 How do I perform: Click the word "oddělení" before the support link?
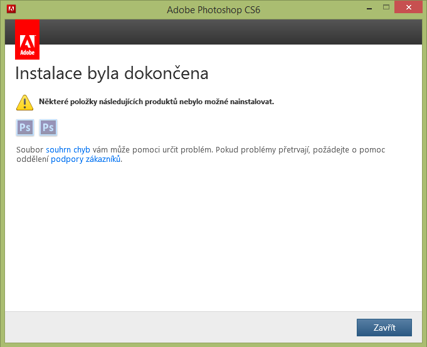click(x=33, y=159)
